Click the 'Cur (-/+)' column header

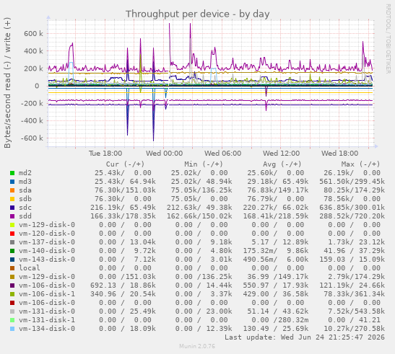point(125,164)
